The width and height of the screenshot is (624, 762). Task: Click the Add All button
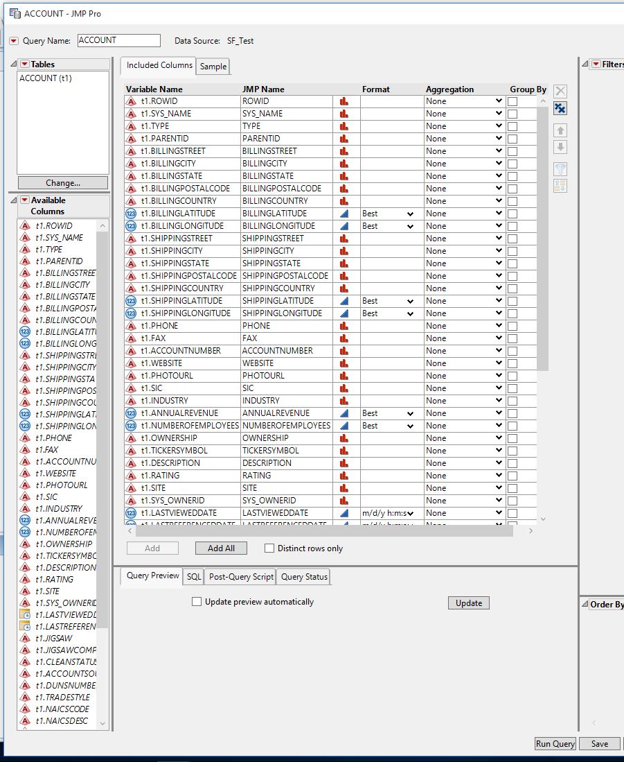tap(220, 548)
